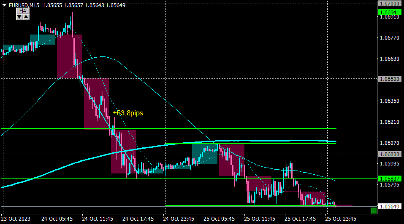The height and width of the screenshot is (224, 404).
Task: Open the chart menu triangle beside EURUSD,M15
Action: click(x=4, y=5)
